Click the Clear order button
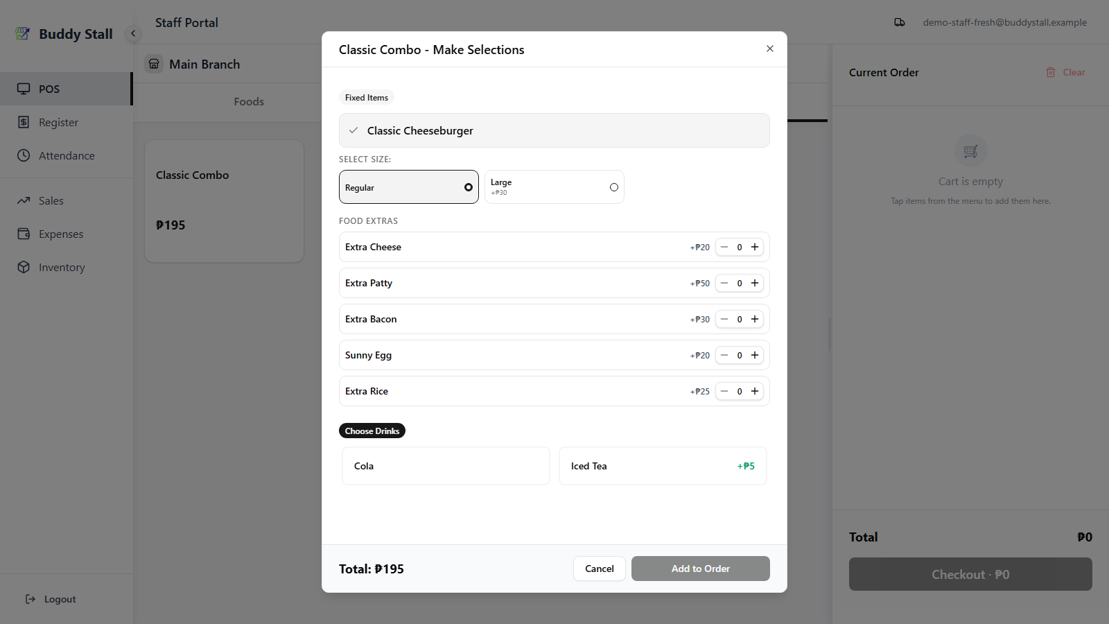Screen dimensions: 1109x624 tap(1066, 72)
